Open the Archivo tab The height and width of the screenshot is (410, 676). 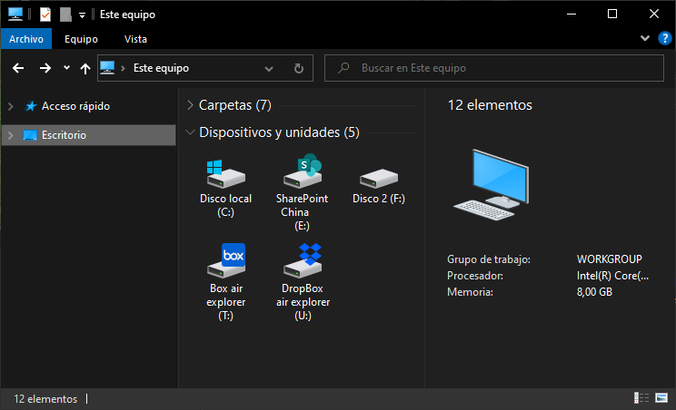pos(26,39)
